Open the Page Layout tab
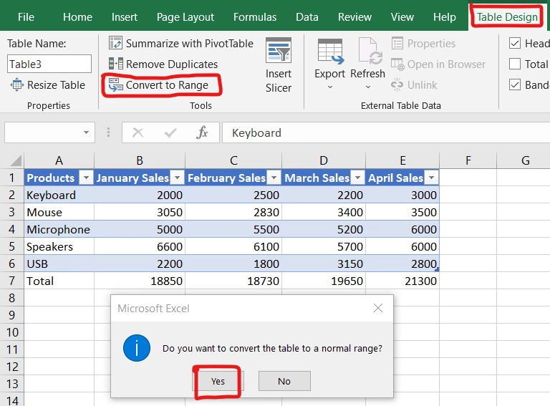 tap(185, 16)
